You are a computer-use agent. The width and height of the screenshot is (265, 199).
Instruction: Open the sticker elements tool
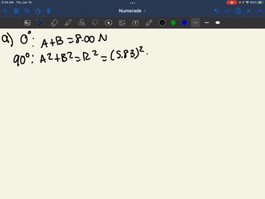108,23
